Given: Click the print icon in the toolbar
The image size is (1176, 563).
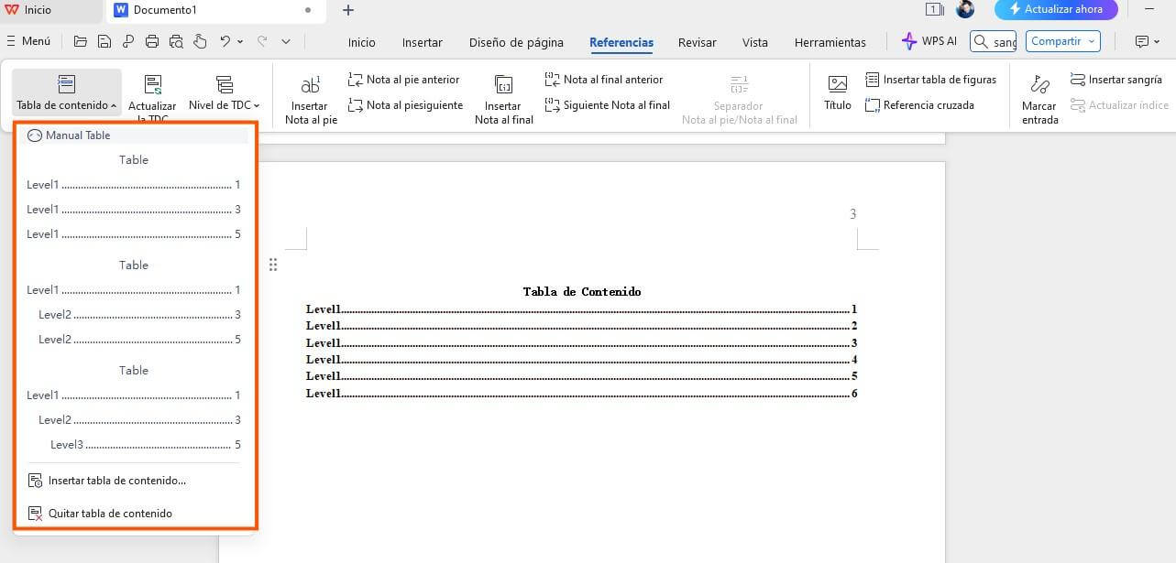Looking at the screenshot, I should [151, 40].
